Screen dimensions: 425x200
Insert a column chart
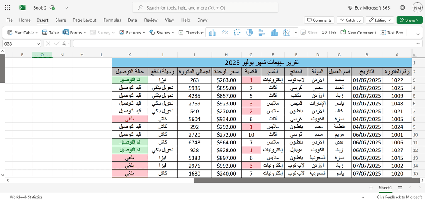point(212,32)
